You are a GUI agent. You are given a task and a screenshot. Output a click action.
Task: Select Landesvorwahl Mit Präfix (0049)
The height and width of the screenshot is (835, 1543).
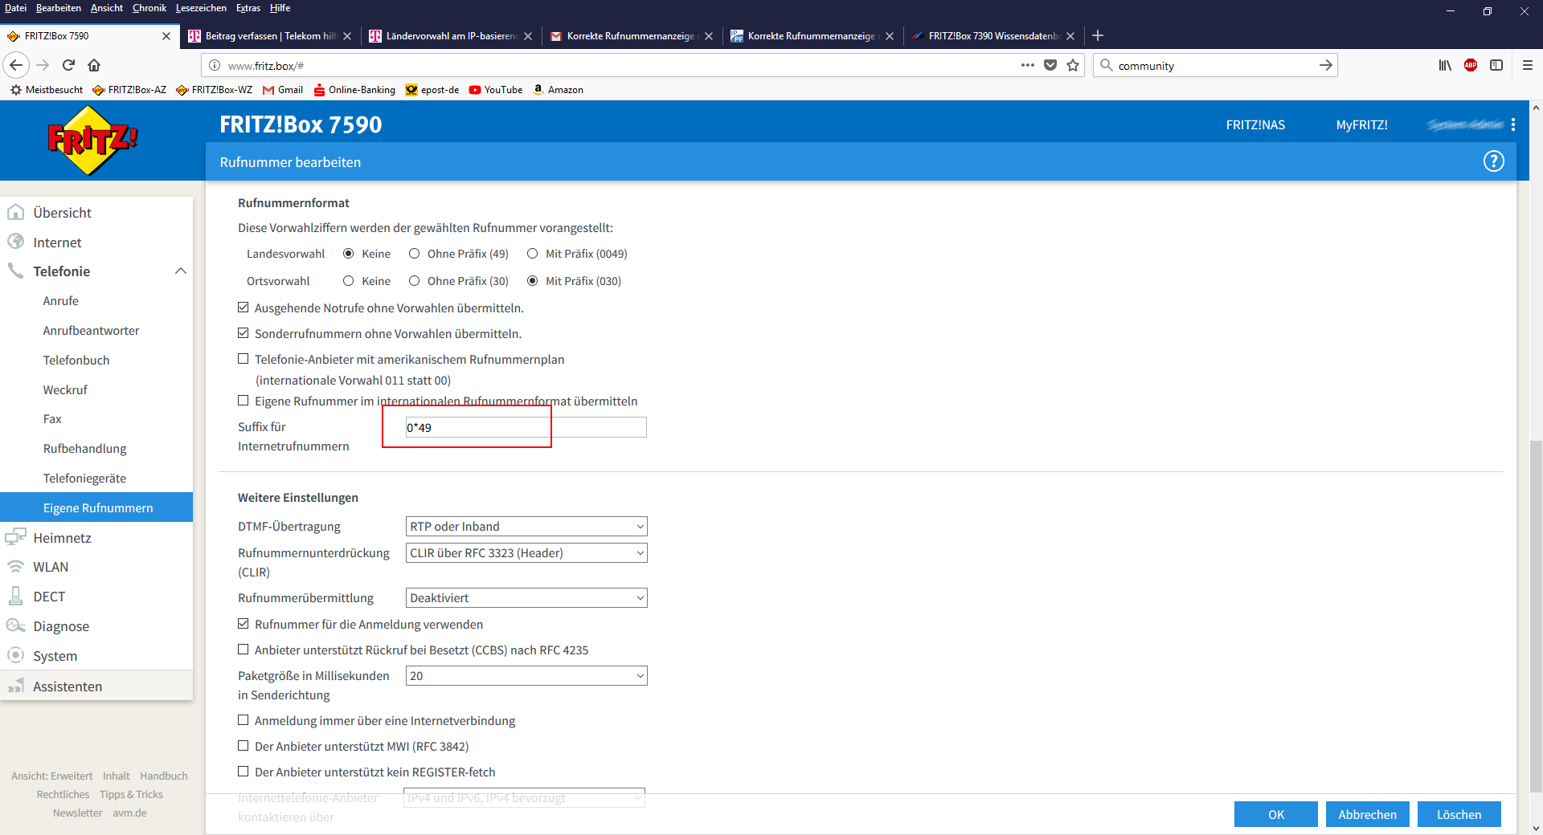[x=532, y=254]
